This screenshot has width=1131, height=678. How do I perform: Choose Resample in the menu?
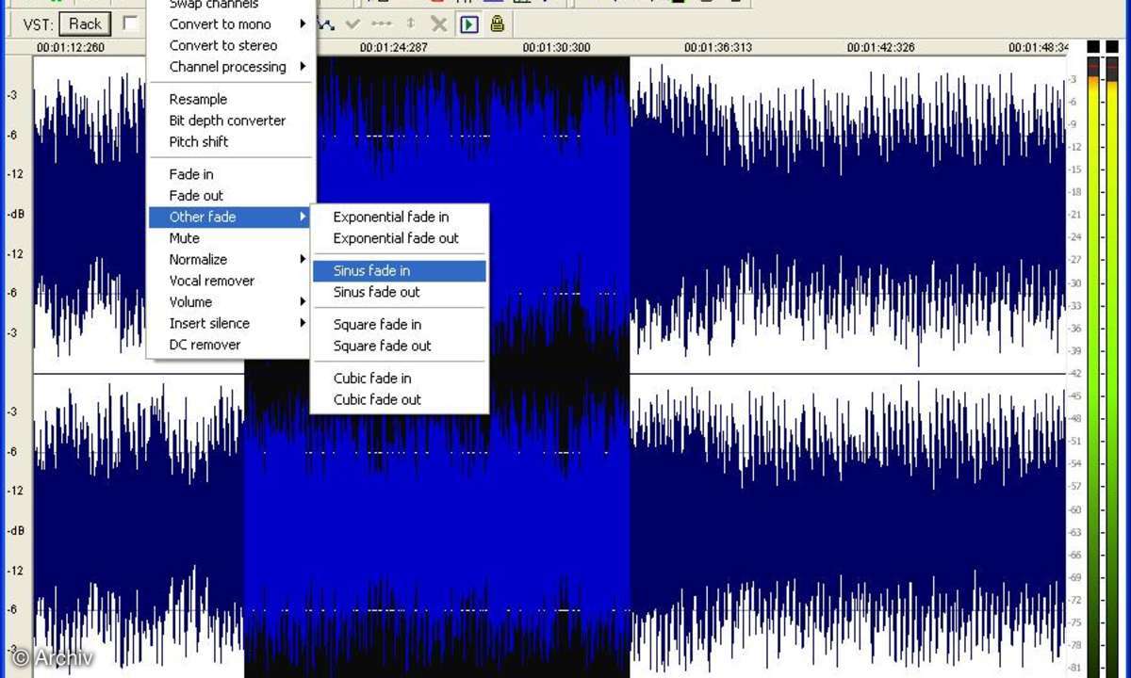(x=229, y=99)
